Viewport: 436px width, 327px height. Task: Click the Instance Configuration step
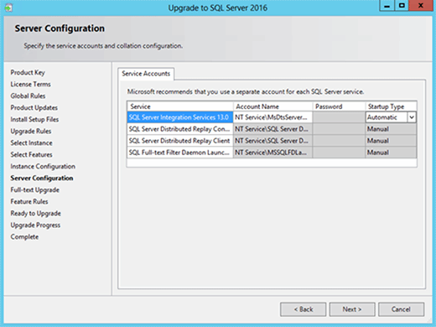pyautogui.click(x=43, y=167)
